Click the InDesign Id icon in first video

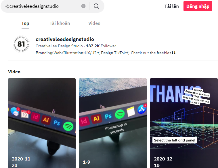35,117
